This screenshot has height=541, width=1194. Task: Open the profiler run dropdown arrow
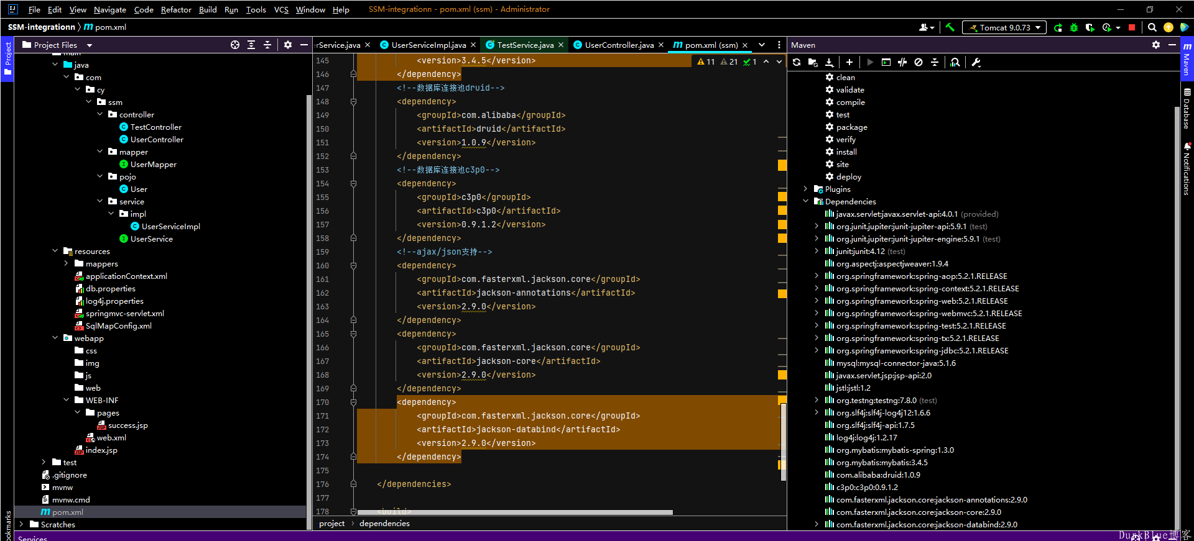(x=1118, y=28)
